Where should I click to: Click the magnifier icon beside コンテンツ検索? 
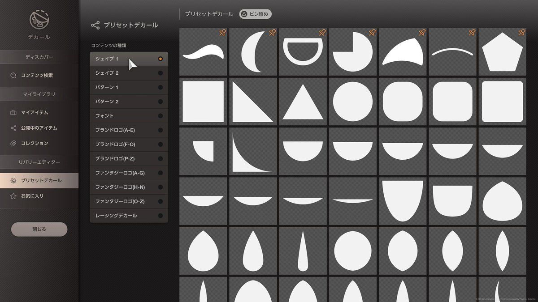(13, 76)
